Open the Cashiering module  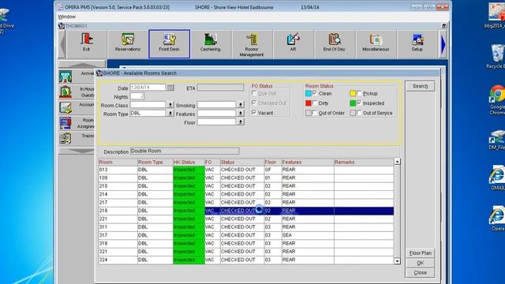[211, 44]
